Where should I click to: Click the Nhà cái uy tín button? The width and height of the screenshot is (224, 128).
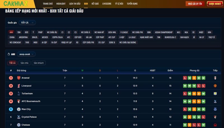[x=195, y=4]
